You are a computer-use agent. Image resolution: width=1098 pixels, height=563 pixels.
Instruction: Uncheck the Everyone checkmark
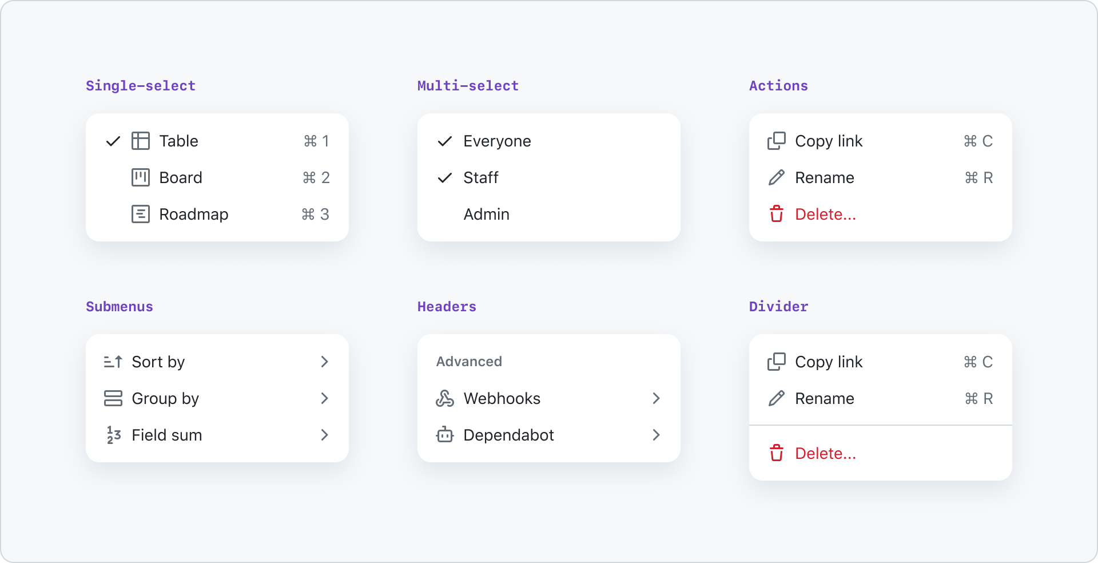445,141
